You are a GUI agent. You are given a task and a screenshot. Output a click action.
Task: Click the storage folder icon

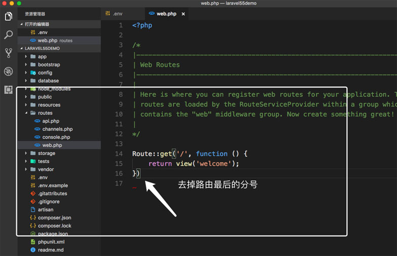click(33, 153)
